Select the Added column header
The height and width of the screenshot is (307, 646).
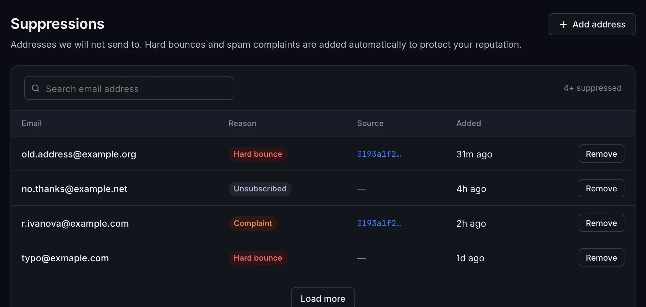(x=468, y=123)
